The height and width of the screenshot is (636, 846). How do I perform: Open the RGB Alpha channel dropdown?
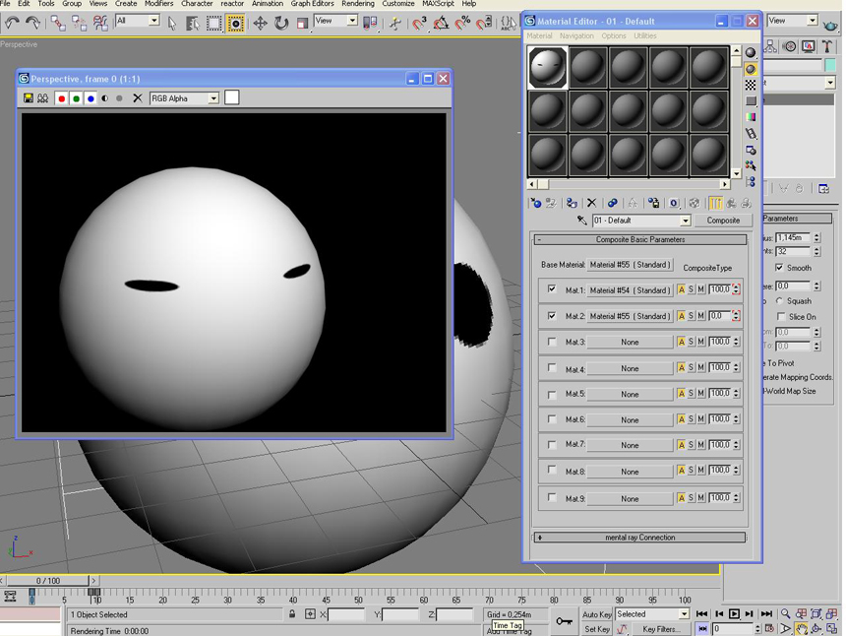tap(213, 98)
